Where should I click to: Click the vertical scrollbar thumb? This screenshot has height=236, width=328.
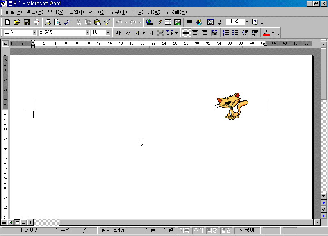[323, 74]
